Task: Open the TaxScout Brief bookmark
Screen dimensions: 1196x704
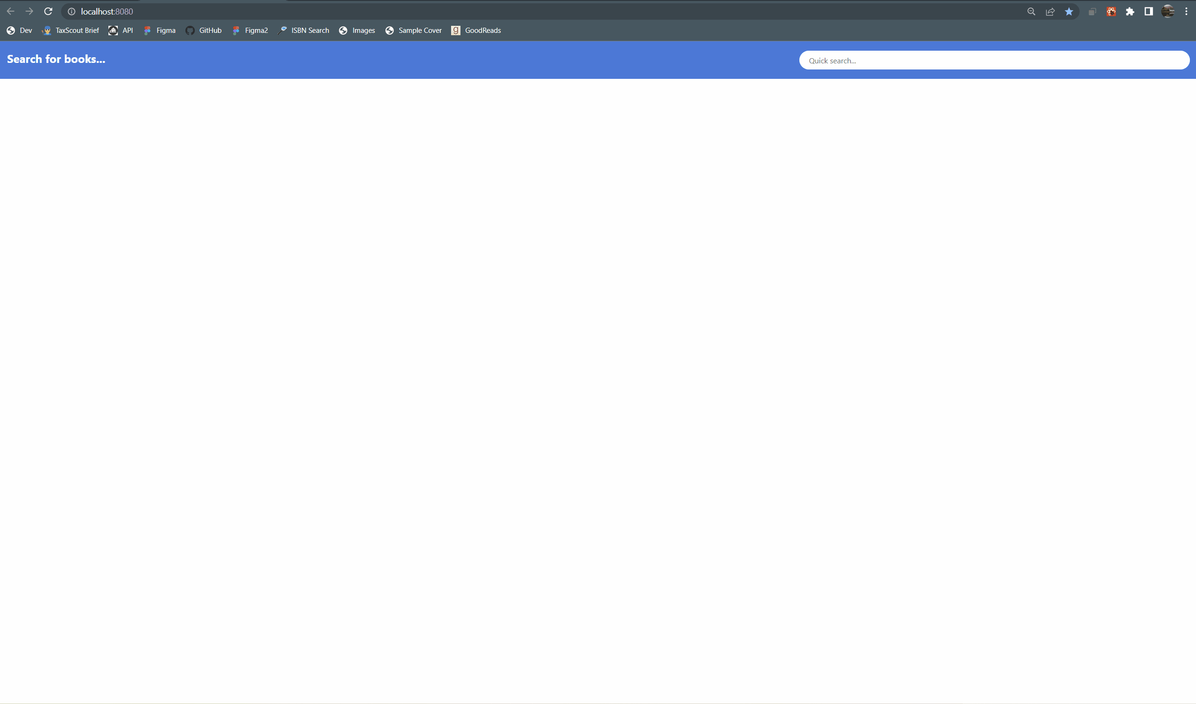Action: coord(71,31)
